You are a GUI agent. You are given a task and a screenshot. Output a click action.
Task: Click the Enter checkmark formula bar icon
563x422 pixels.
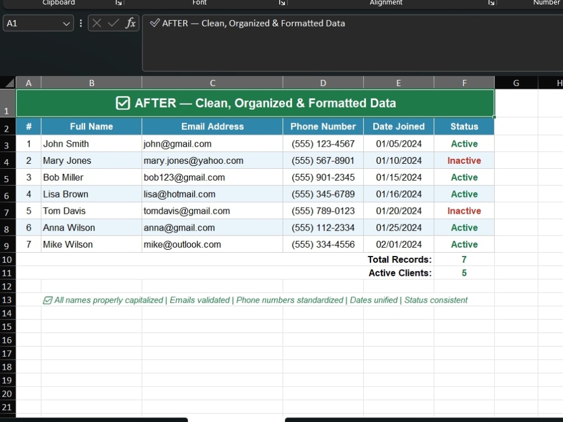[x=113, y=23]
